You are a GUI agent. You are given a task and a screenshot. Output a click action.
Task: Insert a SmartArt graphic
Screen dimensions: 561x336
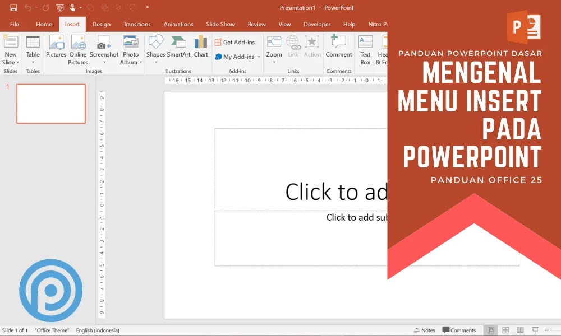click(178, 46)
